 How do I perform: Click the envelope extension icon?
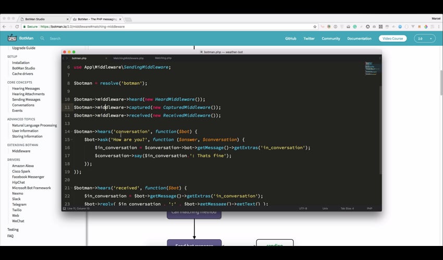348,27
